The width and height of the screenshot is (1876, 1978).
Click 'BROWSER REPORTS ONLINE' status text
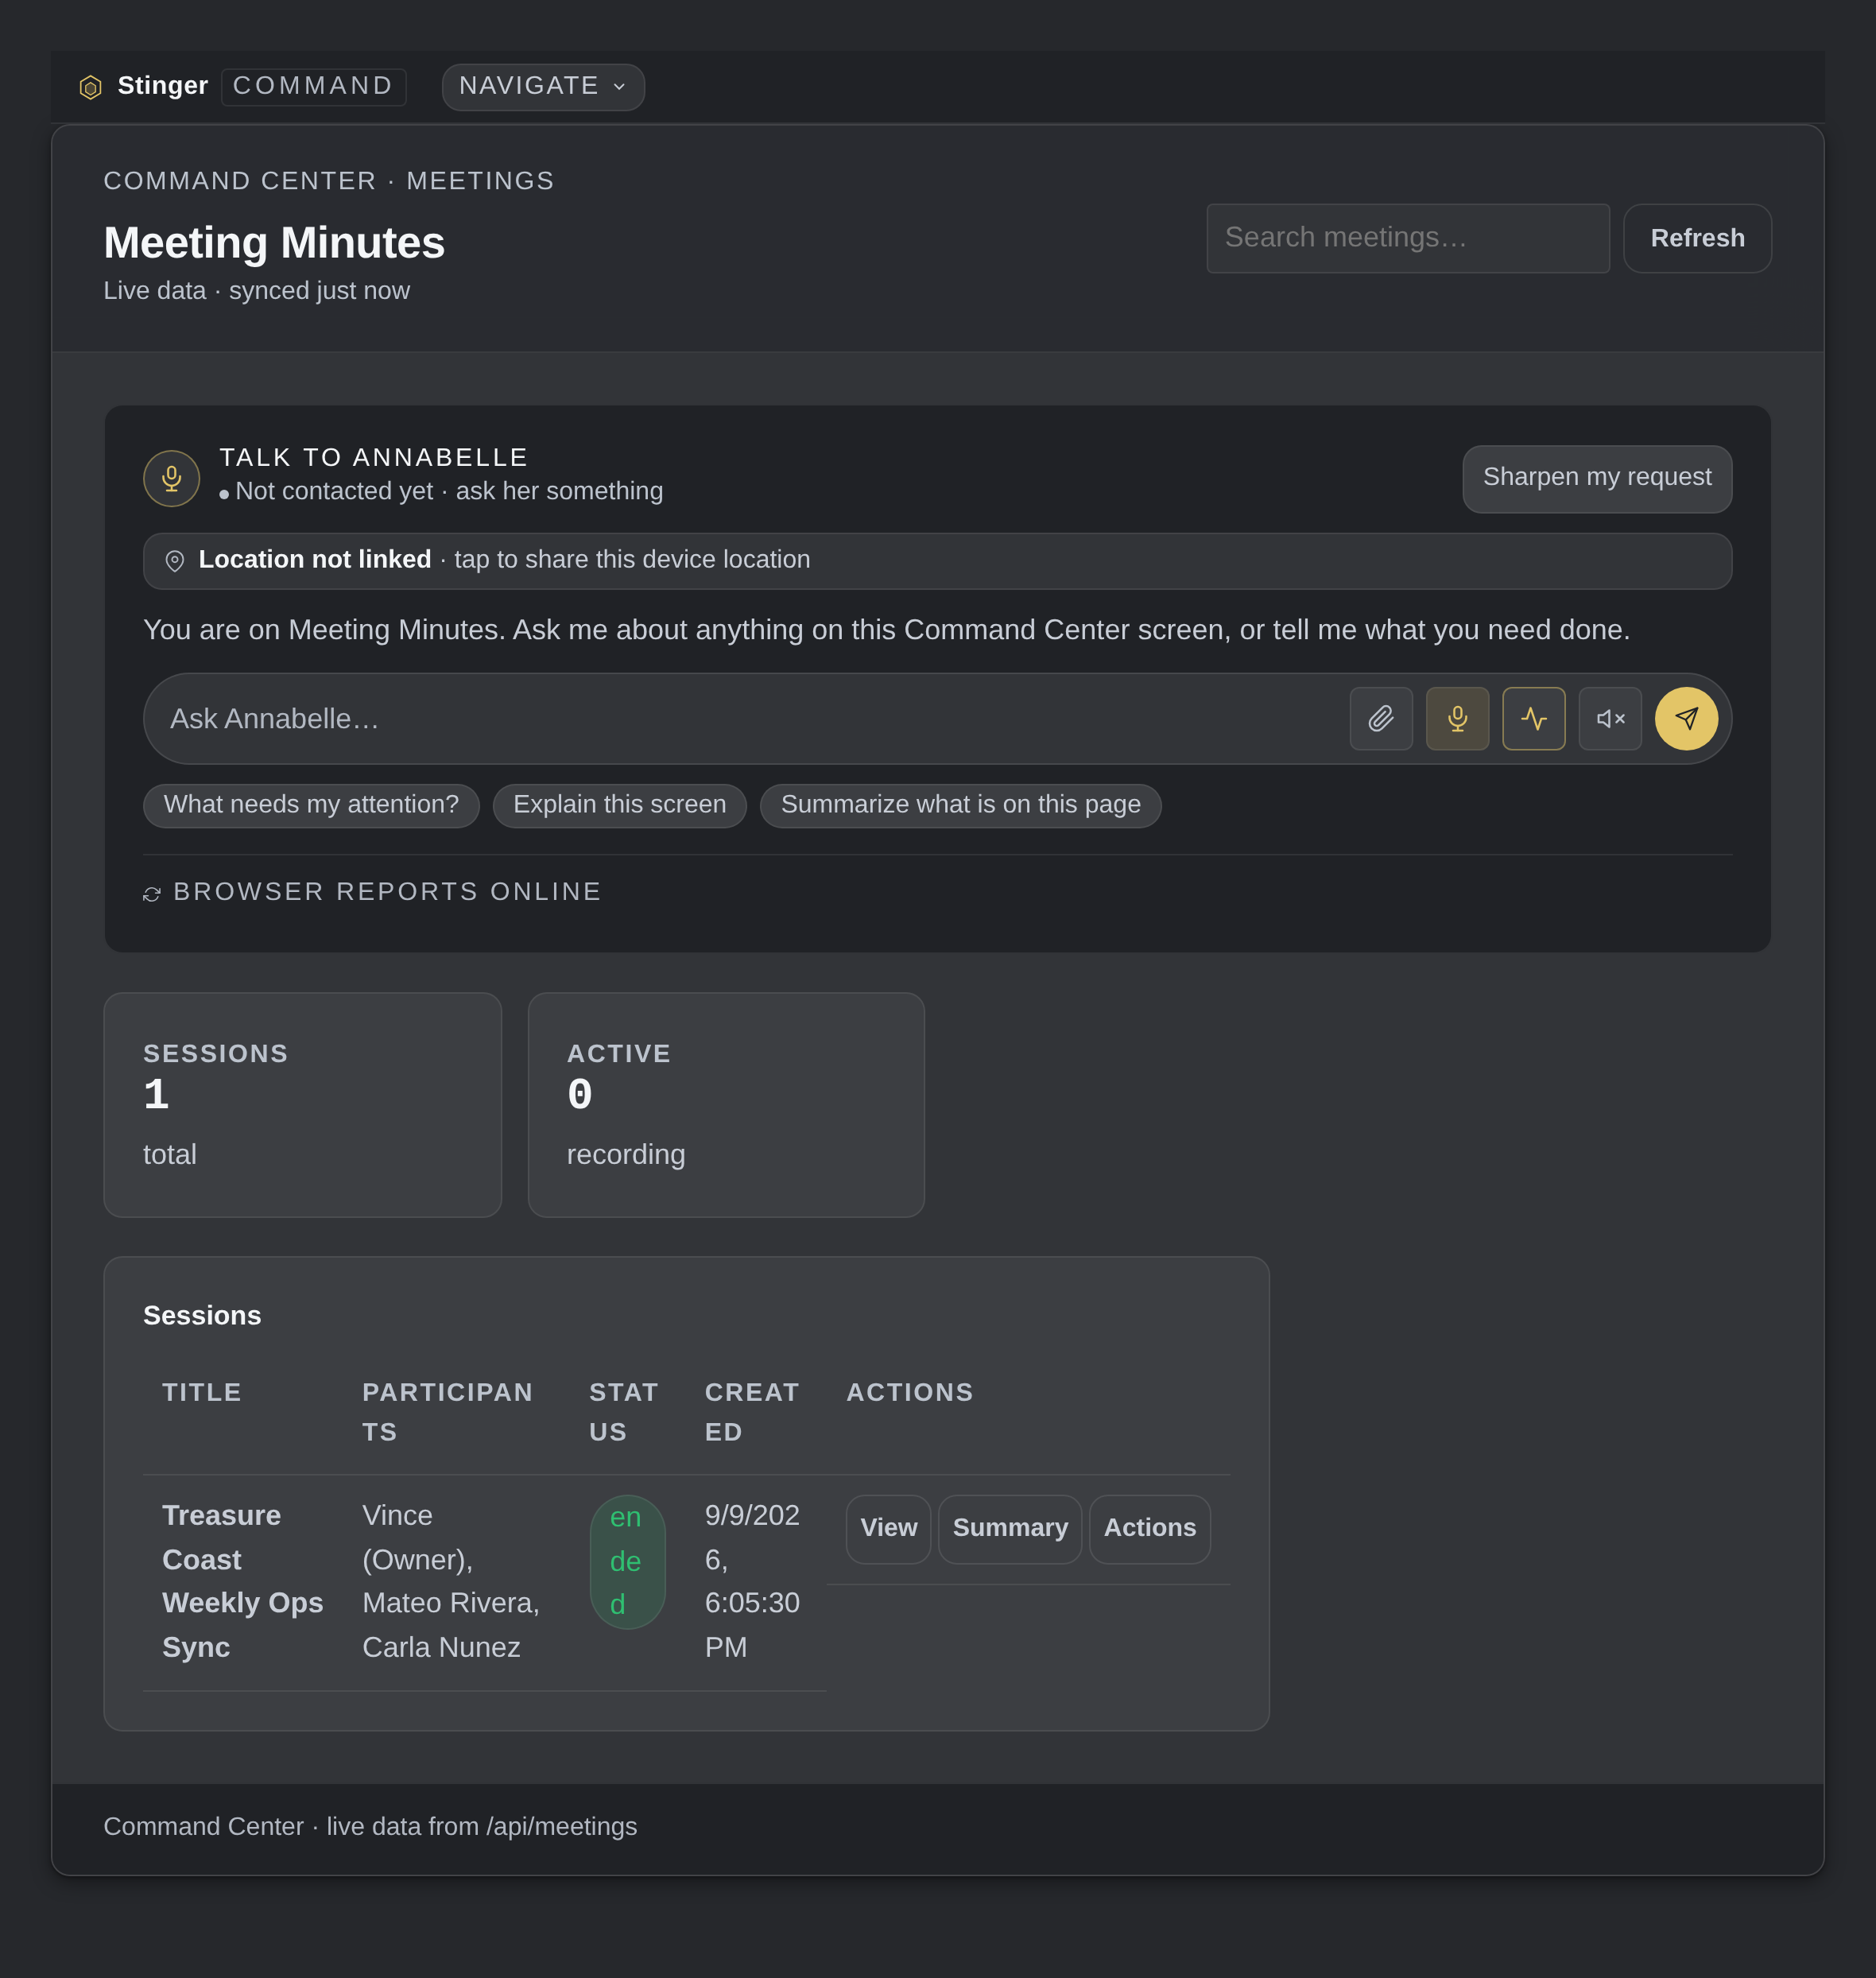[x=387, y=891]
